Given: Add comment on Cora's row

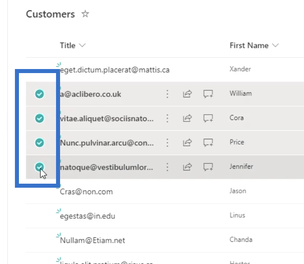Looking at the screenshot, I should click(x=208, y=118).
